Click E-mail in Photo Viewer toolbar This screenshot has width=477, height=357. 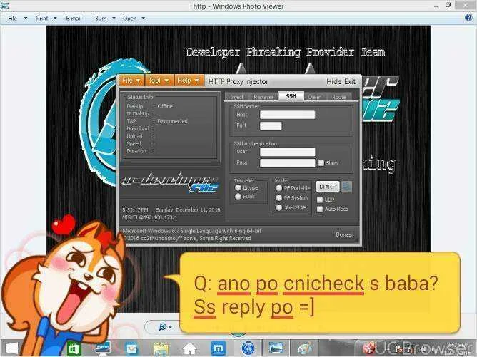click(74, 19)
